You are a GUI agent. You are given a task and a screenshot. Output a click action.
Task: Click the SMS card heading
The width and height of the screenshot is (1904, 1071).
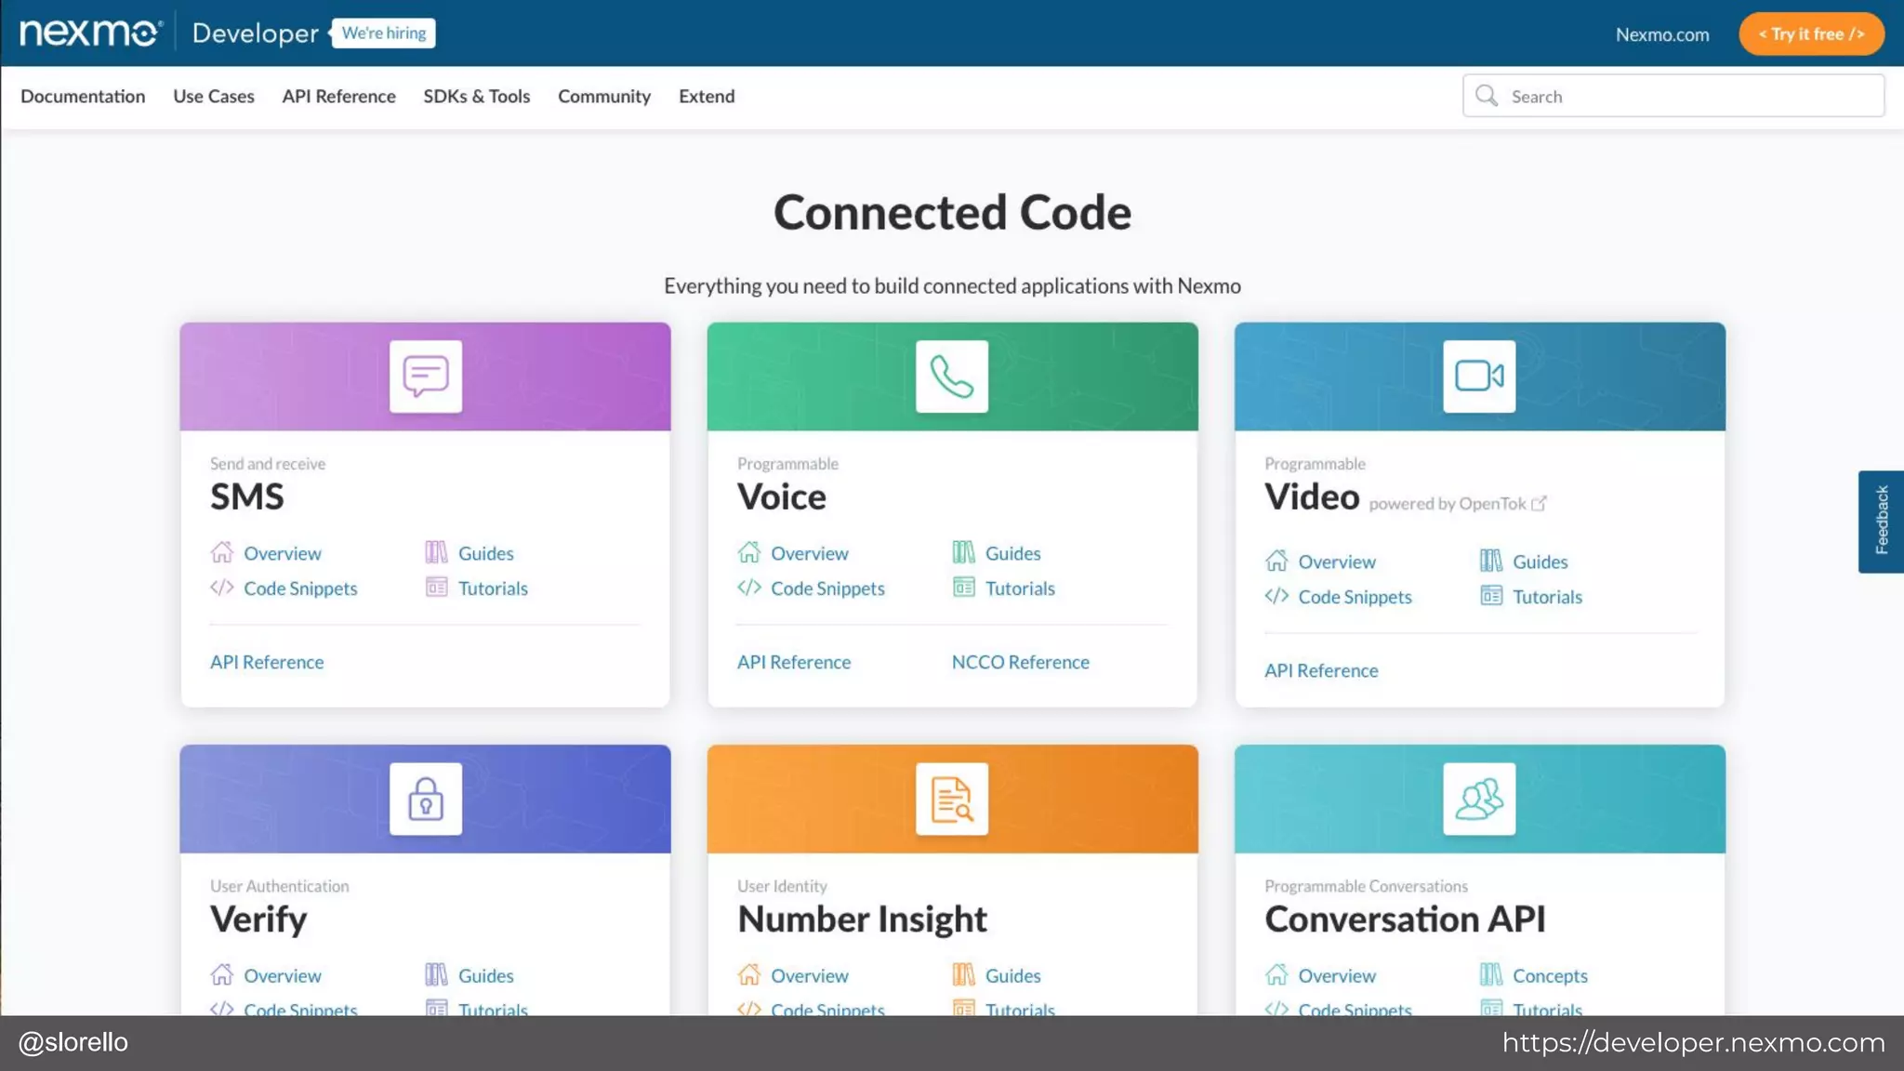pos(247,496)
